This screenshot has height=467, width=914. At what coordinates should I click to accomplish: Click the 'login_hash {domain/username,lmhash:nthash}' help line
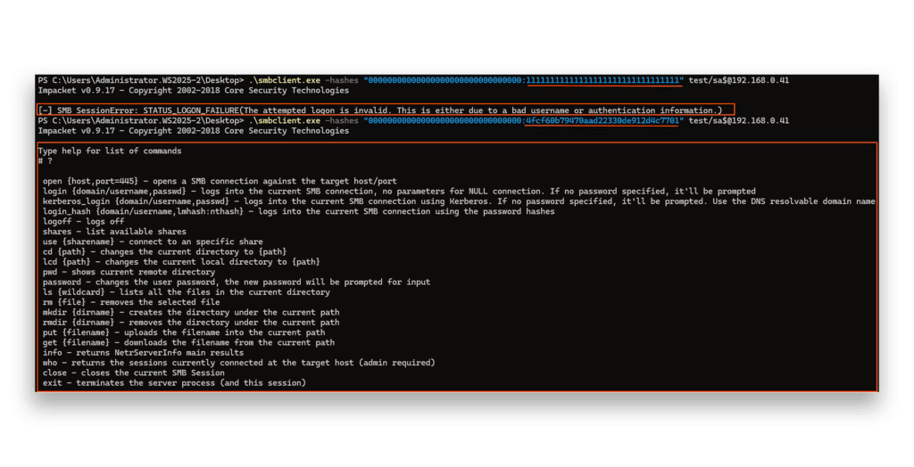pyautogui.click(x=298, y=211)
